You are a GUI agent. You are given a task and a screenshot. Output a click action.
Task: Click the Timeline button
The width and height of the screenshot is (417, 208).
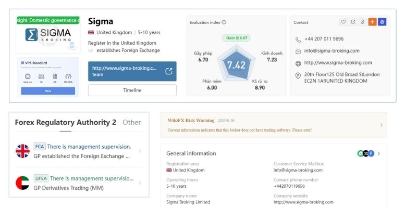tap(132, 90)
